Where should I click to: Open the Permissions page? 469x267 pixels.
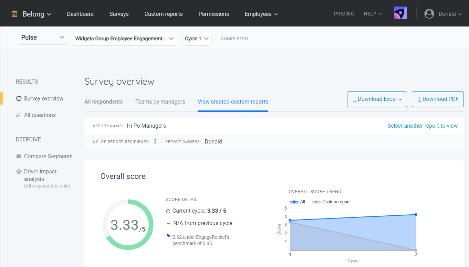click(214, 14)
